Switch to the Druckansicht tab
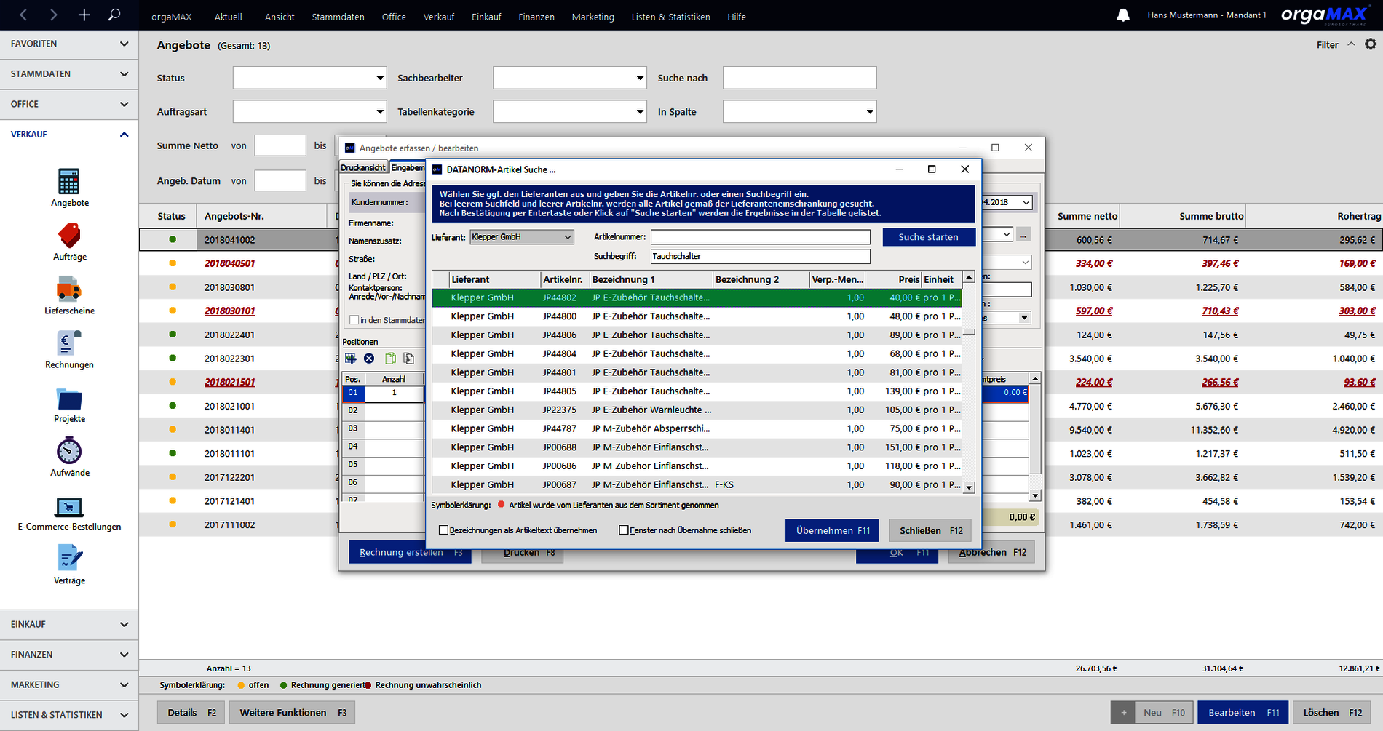Image resolution: width=1383 pixels, height=731 pixels. (363, 167)
